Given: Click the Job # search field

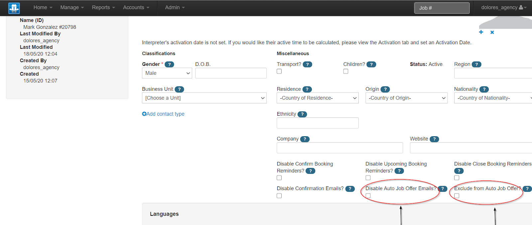Looking at the screenshot, I should (442, 8).
